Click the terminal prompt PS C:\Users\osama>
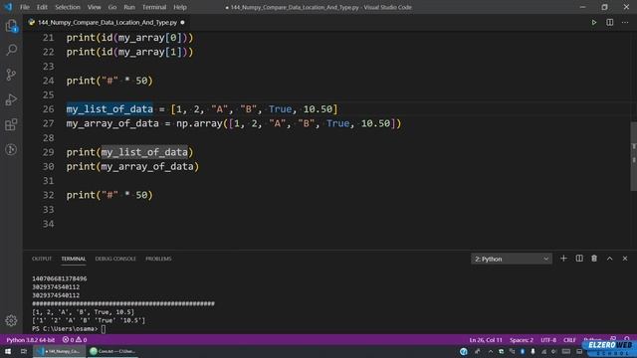Screen dimensions: 637x358 pos(65,328)
